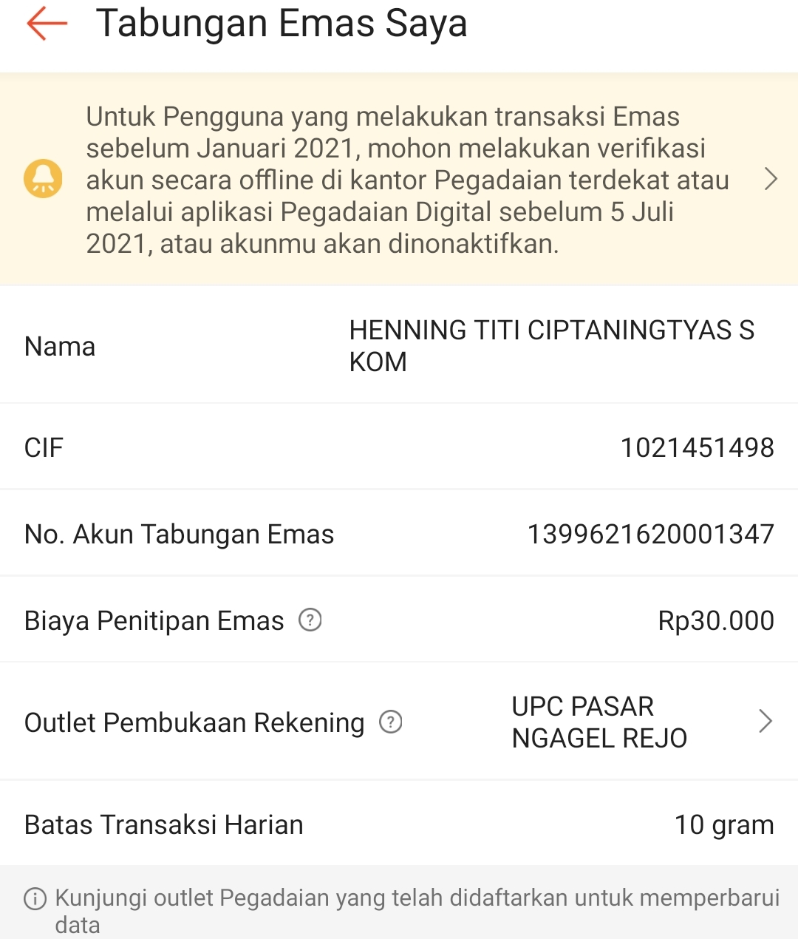Click the account holder name value
Screen dimensions: 798x939
tap(551, 345)
